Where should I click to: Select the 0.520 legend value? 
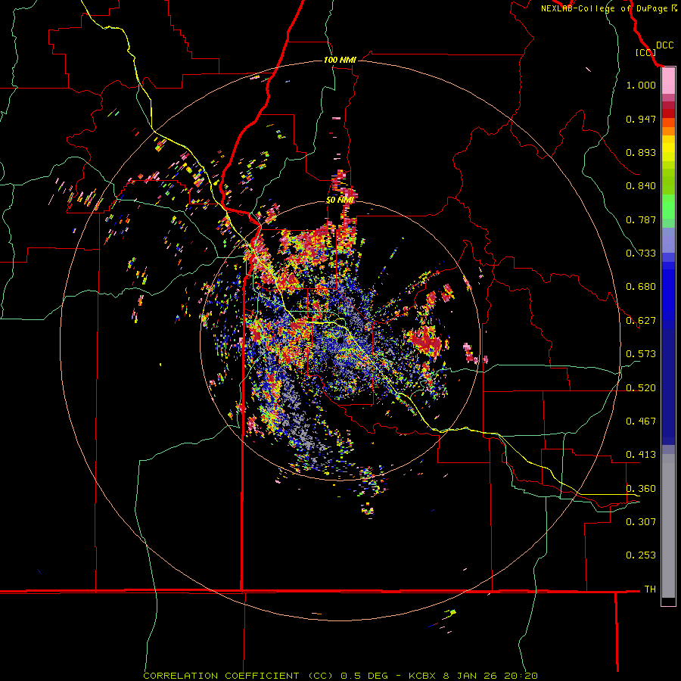click(x=641, y=388)
